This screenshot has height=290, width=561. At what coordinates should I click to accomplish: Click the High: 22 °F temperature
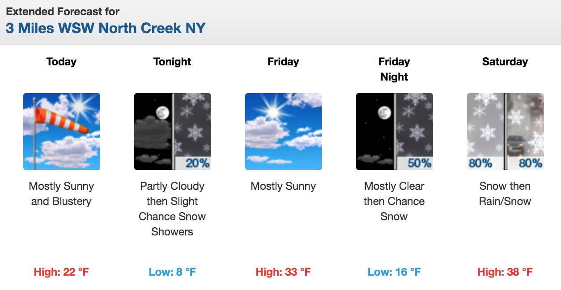tap(61, 272)
